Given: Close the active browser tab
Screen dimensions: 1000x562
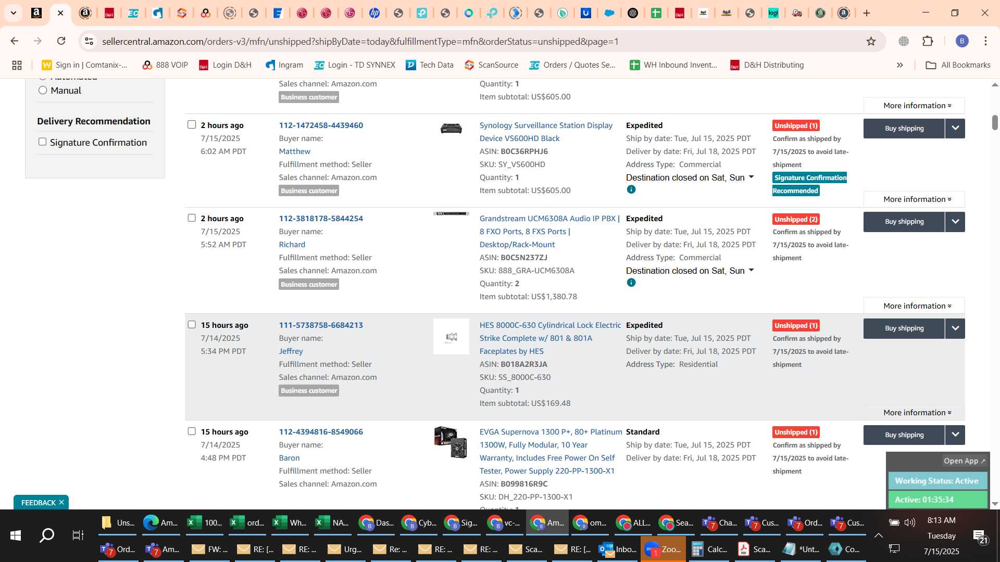Looking at the screenshot, I should pos(60,13).
